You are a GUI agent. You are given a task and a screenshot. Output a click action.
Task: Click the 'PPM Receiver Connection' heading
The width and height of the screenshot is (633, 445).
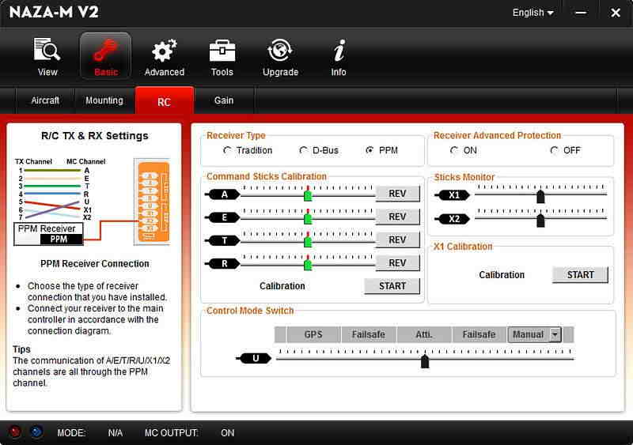95,264
